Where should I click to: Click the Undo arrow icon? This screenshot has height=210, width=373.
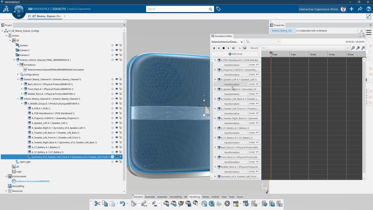tap(122, 203)
